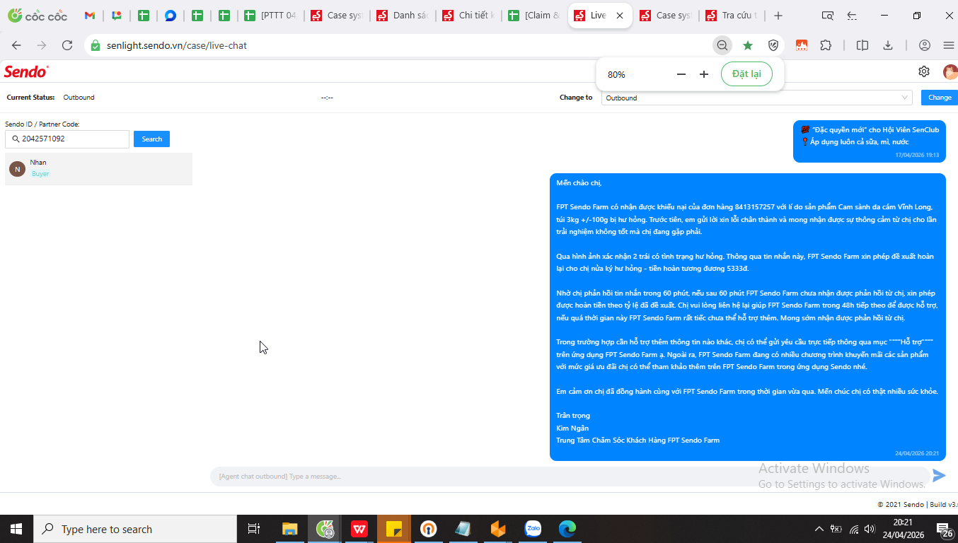Click the browser forward arrow

click(42, 45)
